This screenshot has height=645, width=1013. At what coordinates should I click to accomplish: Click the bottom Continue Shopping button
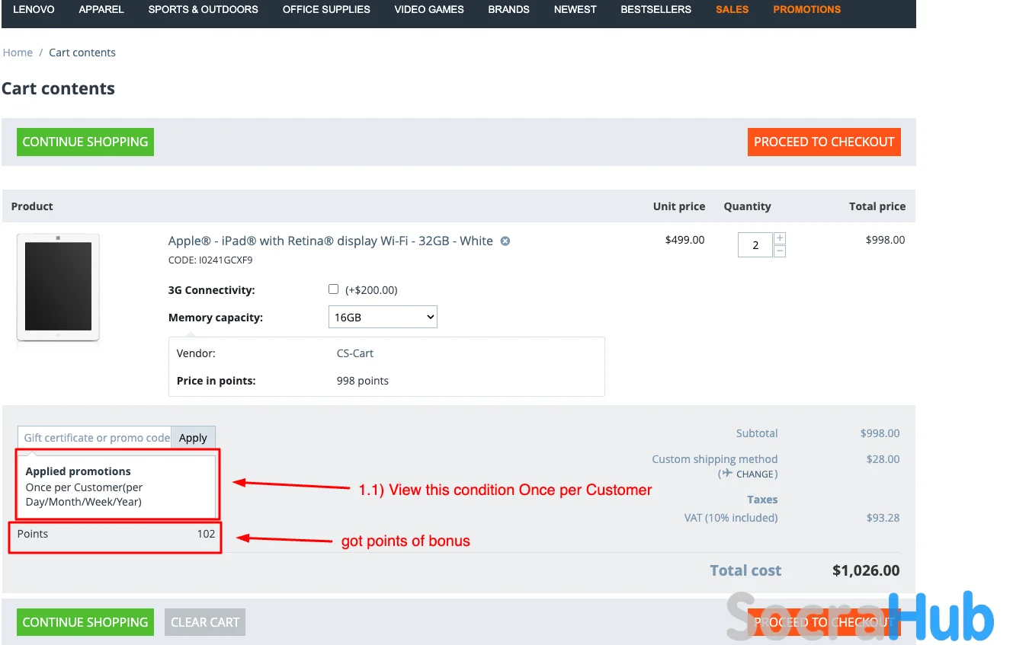pos(85,622)
